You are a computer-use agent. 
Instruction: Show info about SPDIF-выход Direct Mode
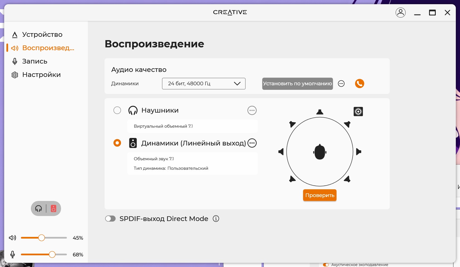click(x=216, y=219)
